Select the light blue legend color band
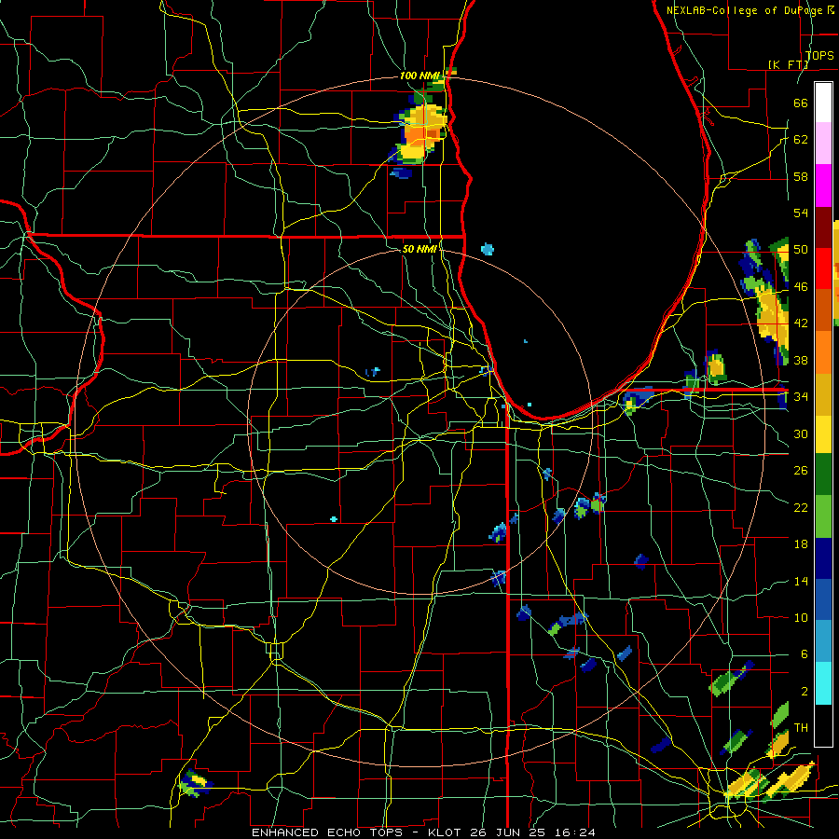 pos(823,641)
